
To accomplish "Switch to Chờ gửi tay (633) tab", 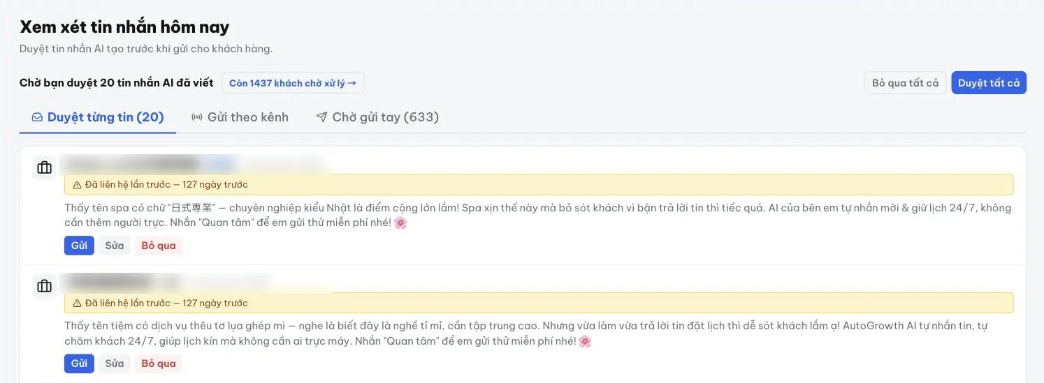I will coord(377,117).
